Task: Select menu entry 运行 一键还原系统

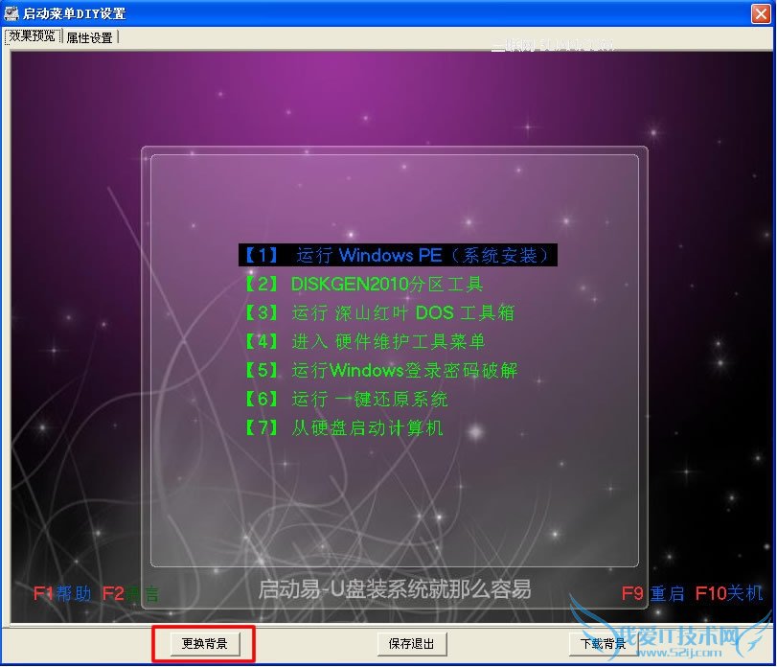Action: (x=347, y=399)
